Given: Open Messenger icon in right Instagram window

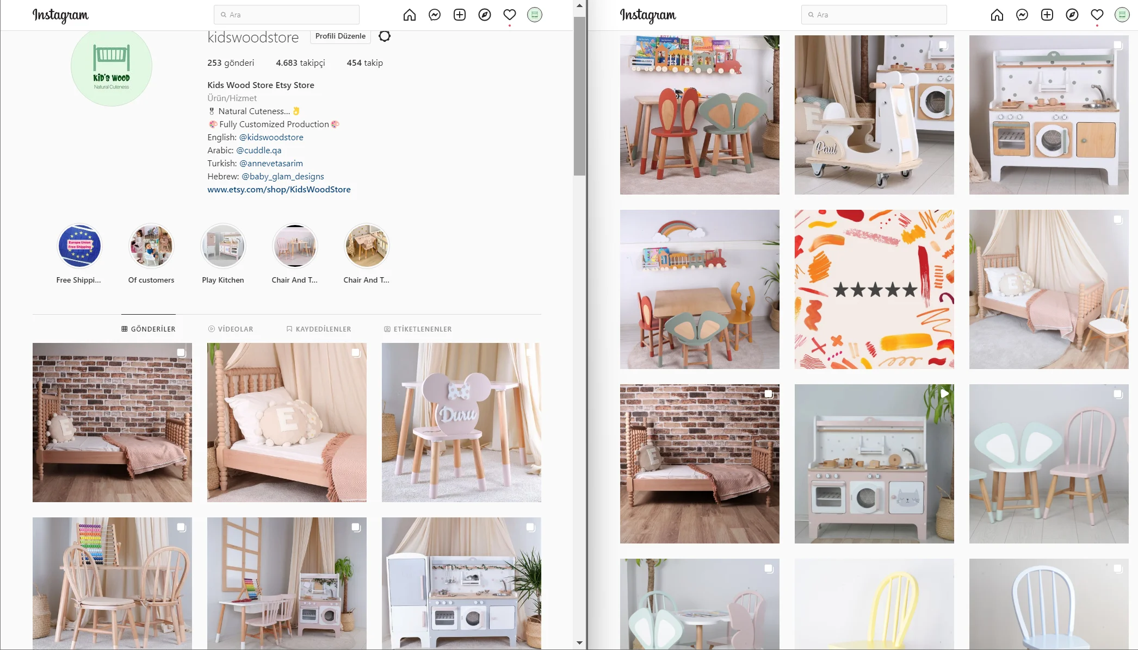Looking at the screenshot, I should [x=1022, y=15].
